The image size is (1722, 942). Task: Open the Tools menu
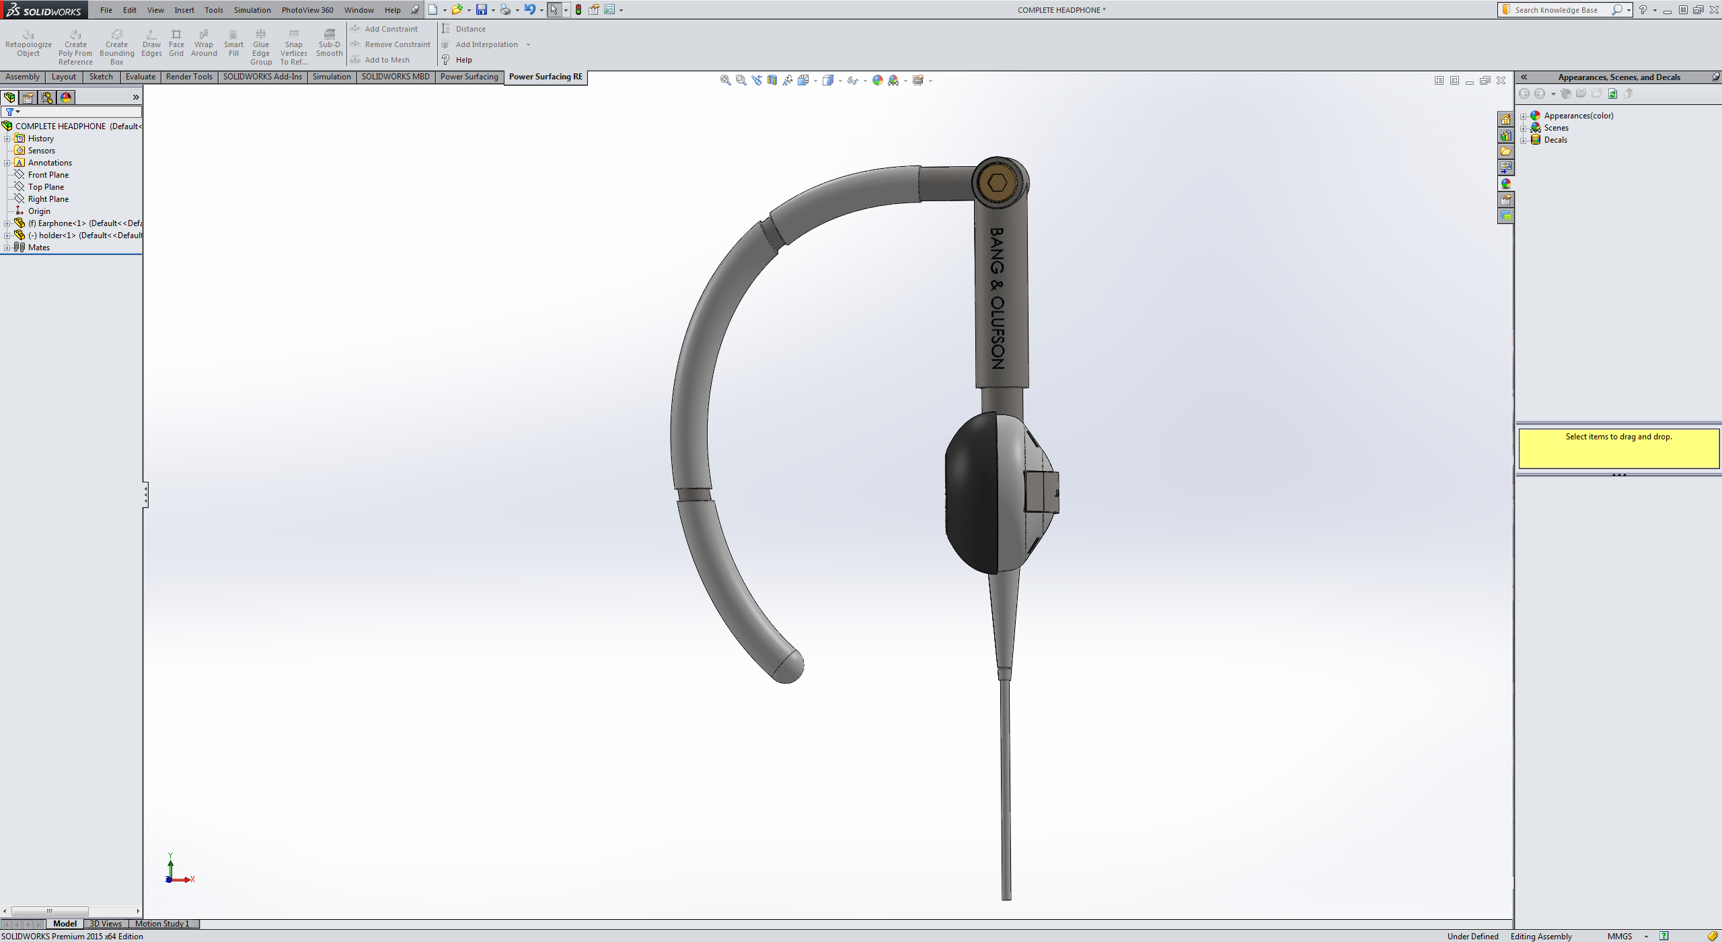(214, 9)
